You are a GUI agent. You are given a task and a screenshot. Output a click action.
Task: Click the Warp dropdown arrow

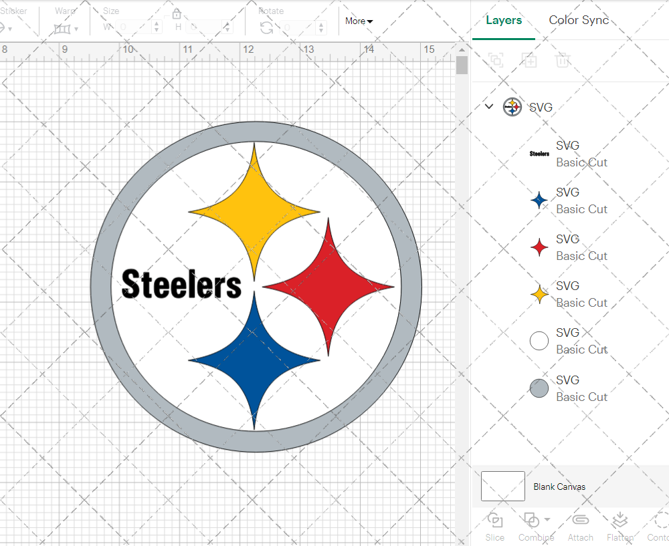[x=76, y=29]
